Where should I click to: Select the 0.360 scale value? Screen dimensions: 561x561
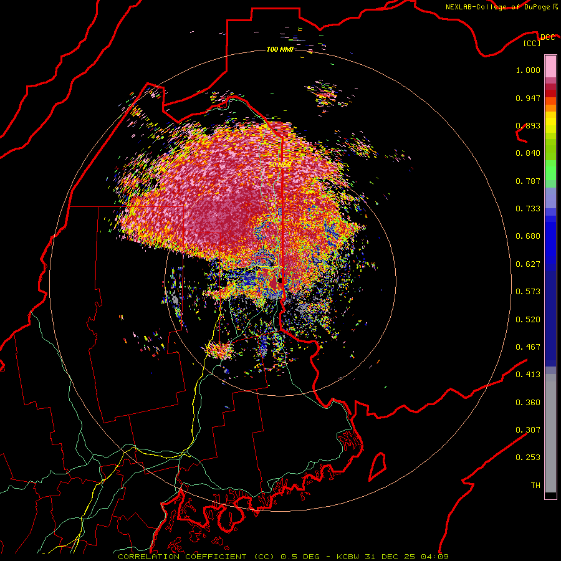pyautogui.click(x=528, y=403)
